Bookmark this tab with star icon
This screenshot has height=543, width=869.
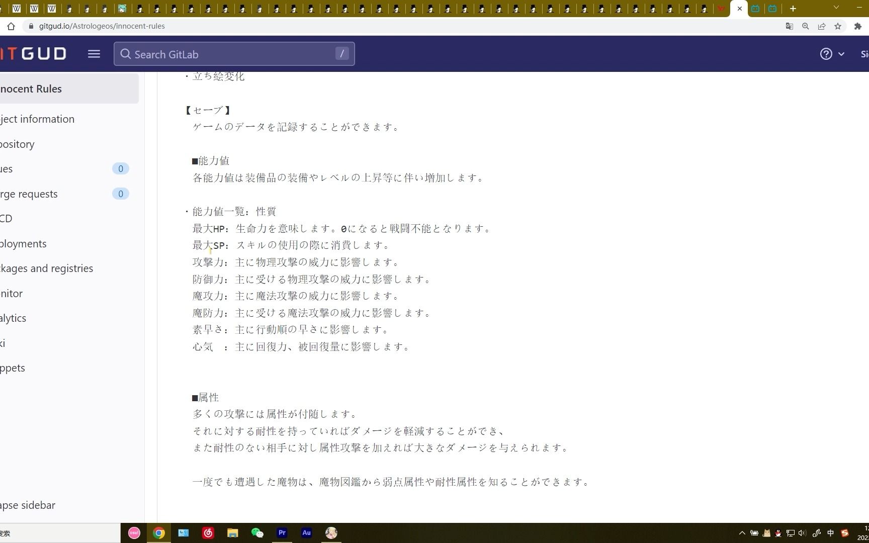(838, 26)
